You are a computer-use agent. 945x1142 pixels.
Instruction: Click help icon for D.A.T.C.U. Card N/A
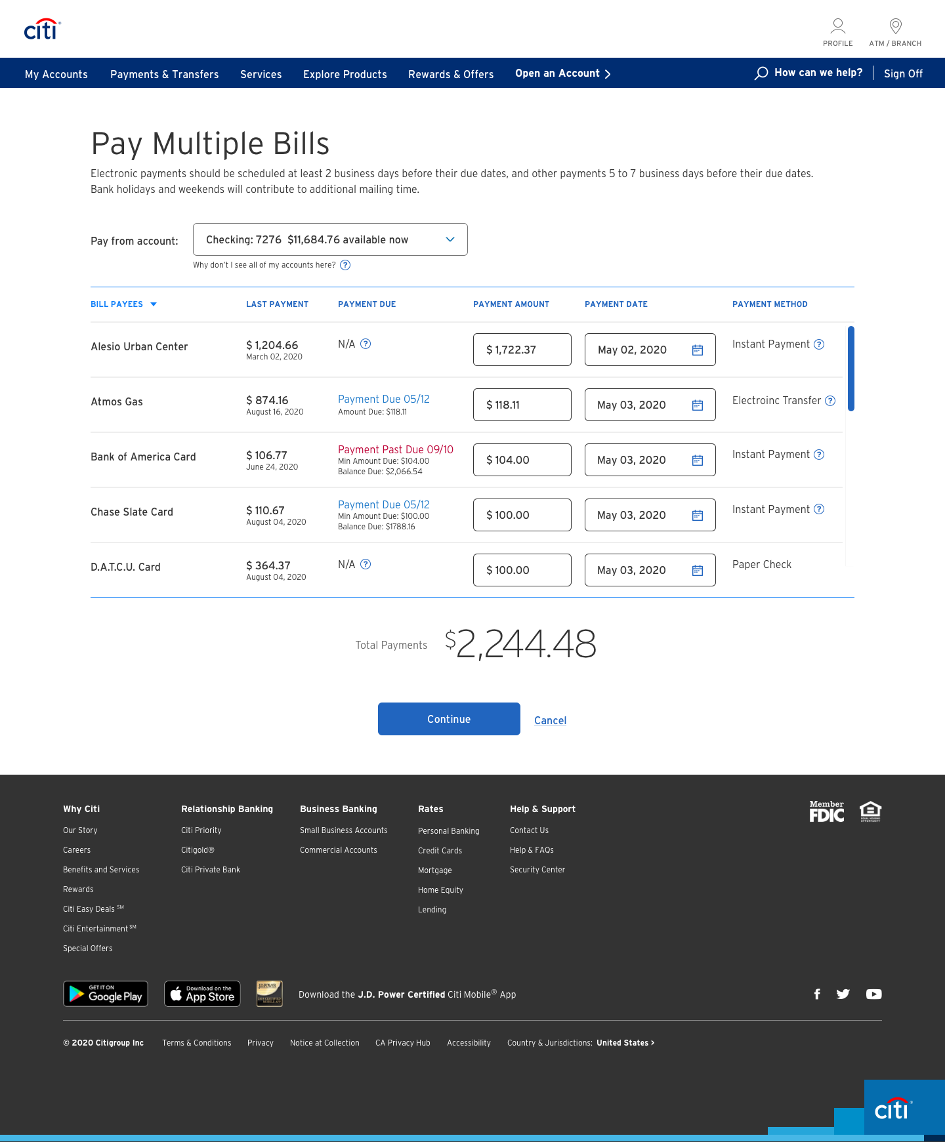[x=366, y=564]
